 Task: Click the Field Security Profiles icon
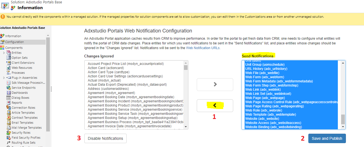tap(9, 138)
